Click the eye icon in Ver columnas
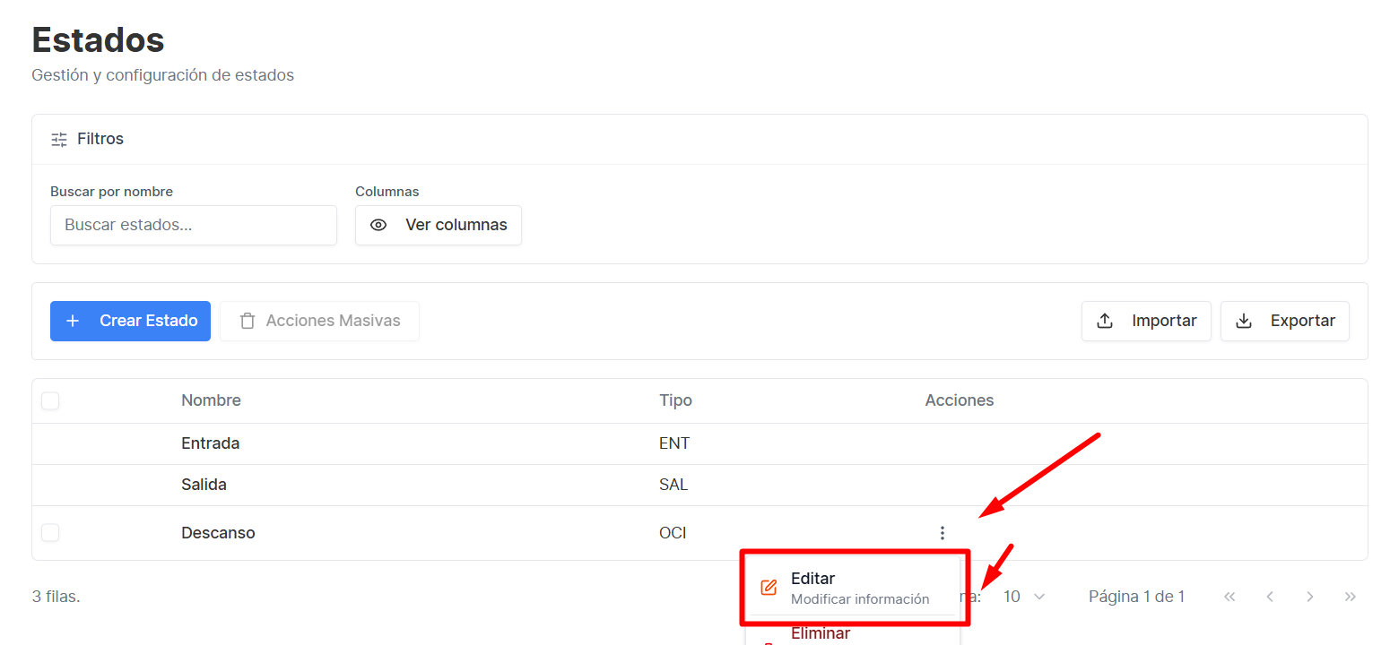This screenshot has height=645, width=1390. tap(378, 225)
